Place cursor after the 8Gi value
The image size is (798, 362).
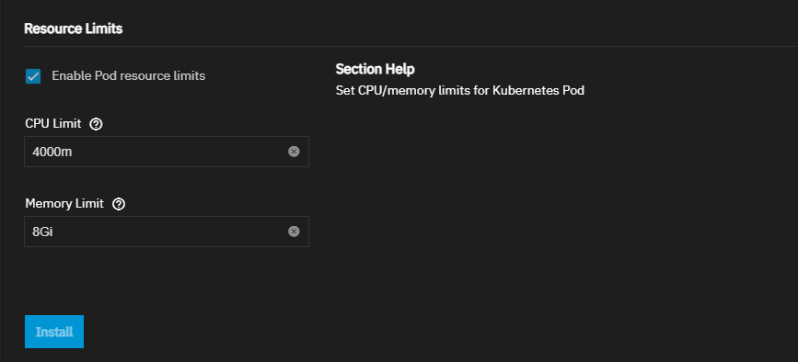tap(54, 232)
